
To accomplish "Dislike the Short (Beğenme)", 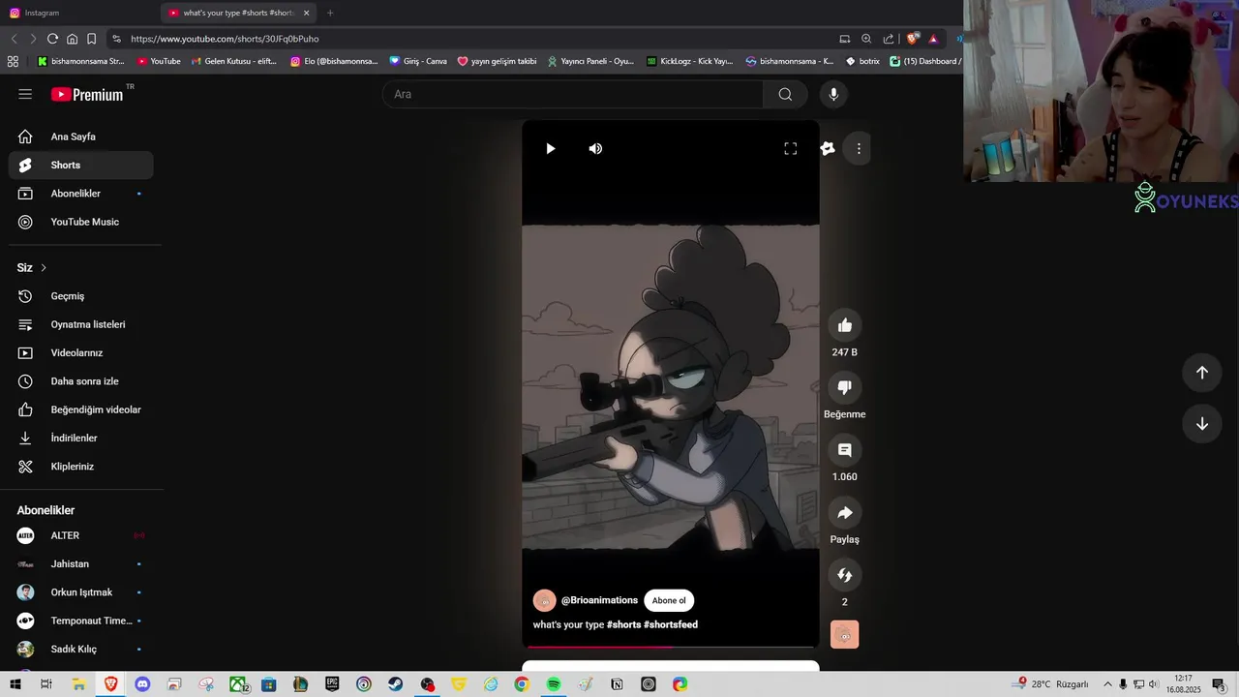I will pos(845,387).
